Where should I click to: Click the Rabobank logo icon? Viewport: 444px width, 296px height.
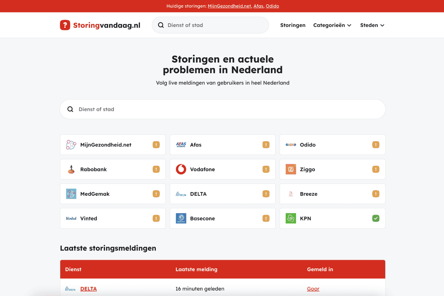coord(71,169)
